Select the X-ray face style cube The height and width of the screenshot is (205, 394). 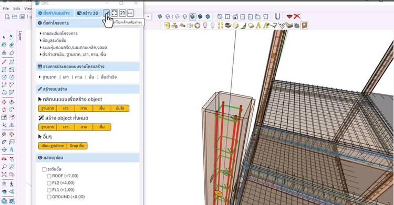pyautogui.click(x=160, y=17)
